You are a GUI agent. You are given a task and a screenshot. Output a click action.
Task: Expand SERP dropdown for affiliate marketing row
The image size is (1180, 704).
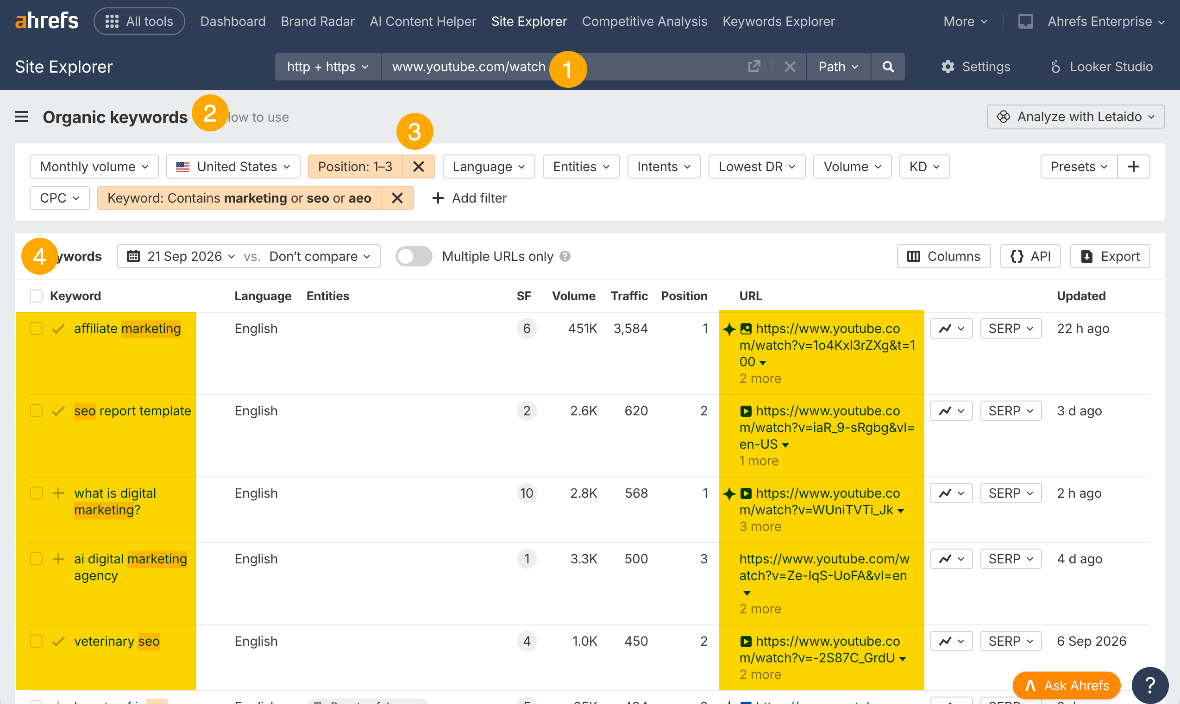pyautogui.click(x=1011, y=328)
